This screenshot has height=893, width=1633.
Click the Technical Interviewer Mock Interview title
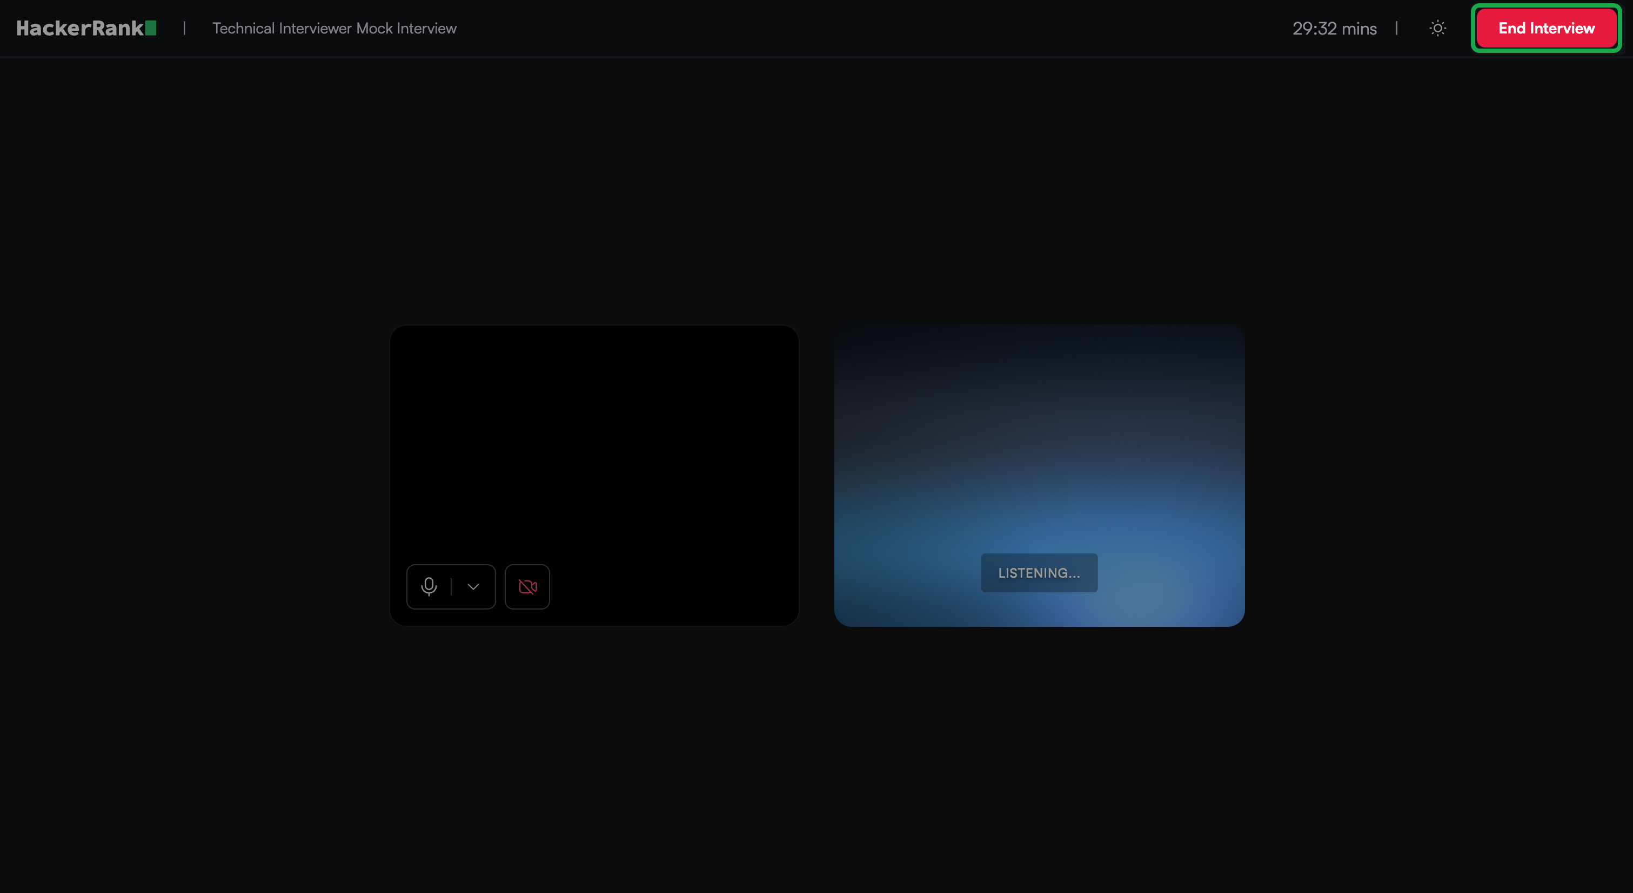pos(334,29)
